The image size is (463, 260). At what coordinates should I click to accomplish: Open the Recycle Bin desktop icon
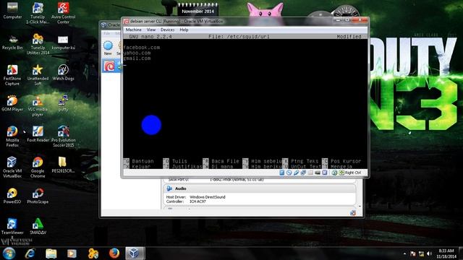click(12, 42)
